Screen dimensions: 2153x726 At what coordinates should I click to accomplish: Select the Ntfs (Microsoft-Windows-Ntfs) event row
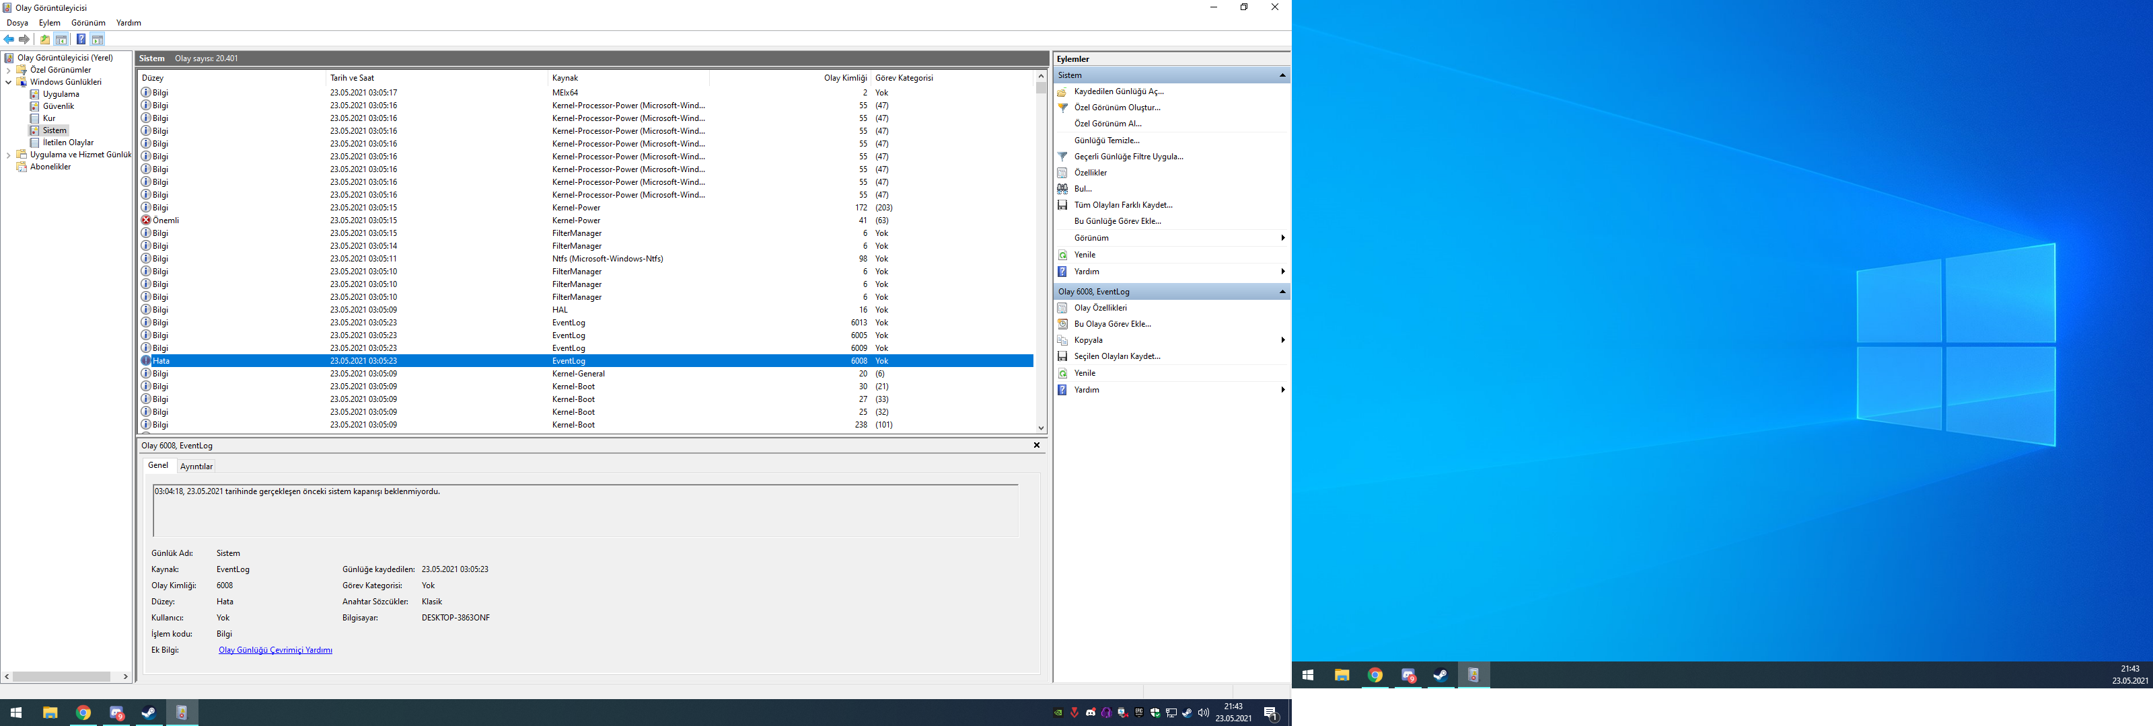pos(587,259)
